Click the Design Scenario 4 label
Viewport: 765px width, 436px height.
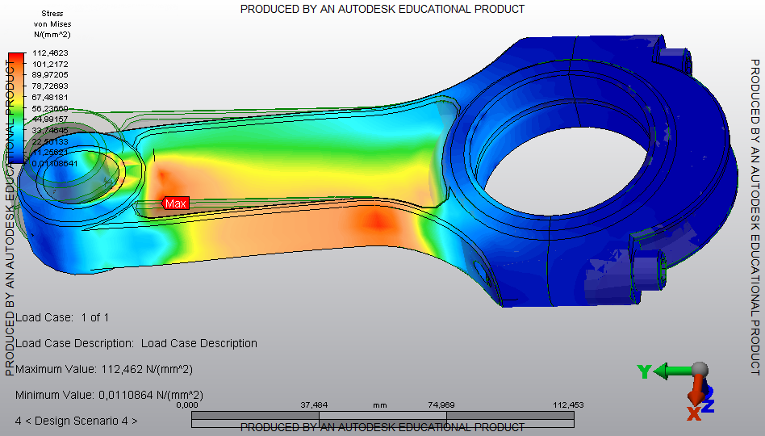tap(77, 421)
